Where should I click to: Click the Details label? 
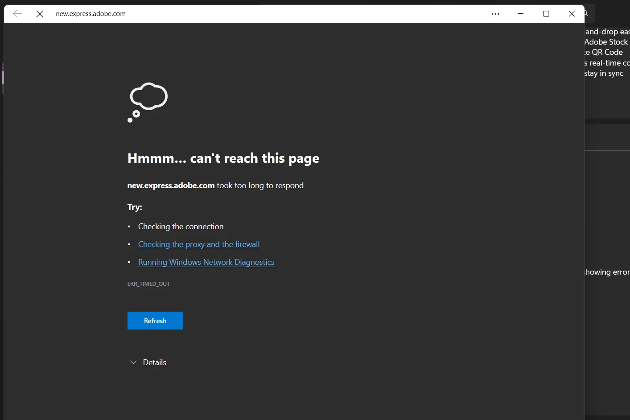coord(155,362)
